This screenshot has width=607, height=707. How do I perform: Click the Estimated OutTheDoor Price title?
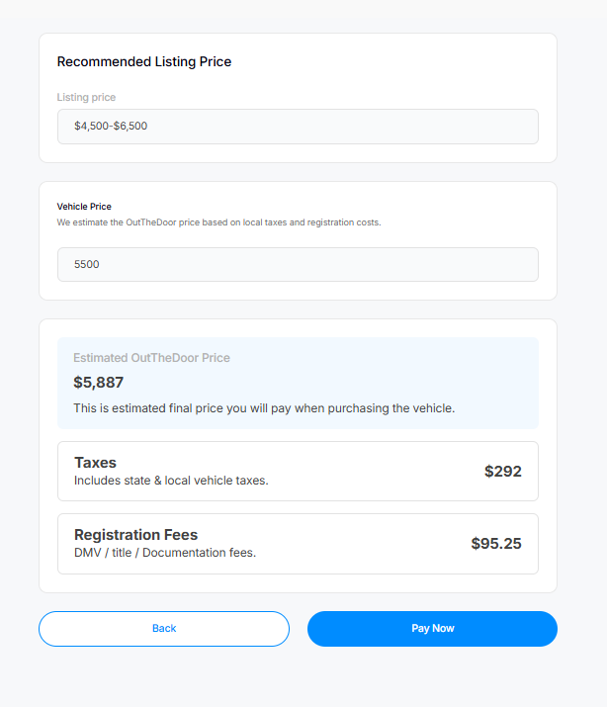pyautogui.click(x=151, y=358)
